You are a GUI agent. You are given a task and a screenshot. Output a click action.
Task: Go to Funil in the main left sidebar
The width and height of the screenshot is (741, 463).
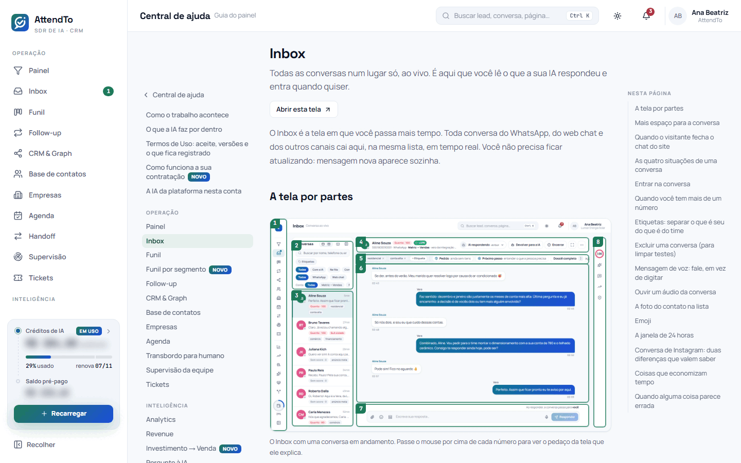coord(64,112)
